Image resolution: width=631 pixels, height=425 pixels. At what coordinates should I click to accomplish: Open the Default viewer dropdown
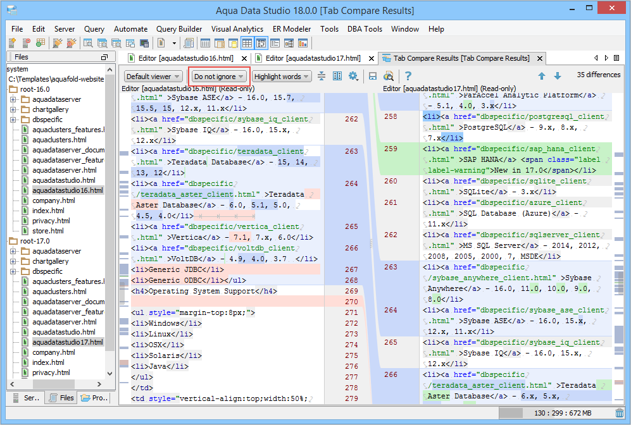(154, 77)
